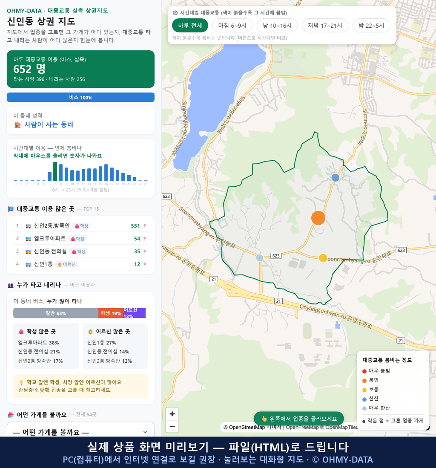The height and width of the screenshot is (468, 436).
Task: Click the tallest green bar at hour 7
Action: pyautogui.click(x=55, y=172)
